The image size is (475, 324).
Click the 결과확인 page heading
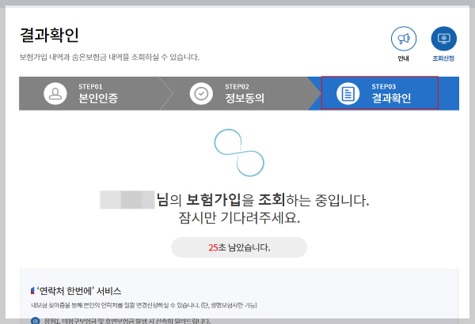click(x=49, y=35)
